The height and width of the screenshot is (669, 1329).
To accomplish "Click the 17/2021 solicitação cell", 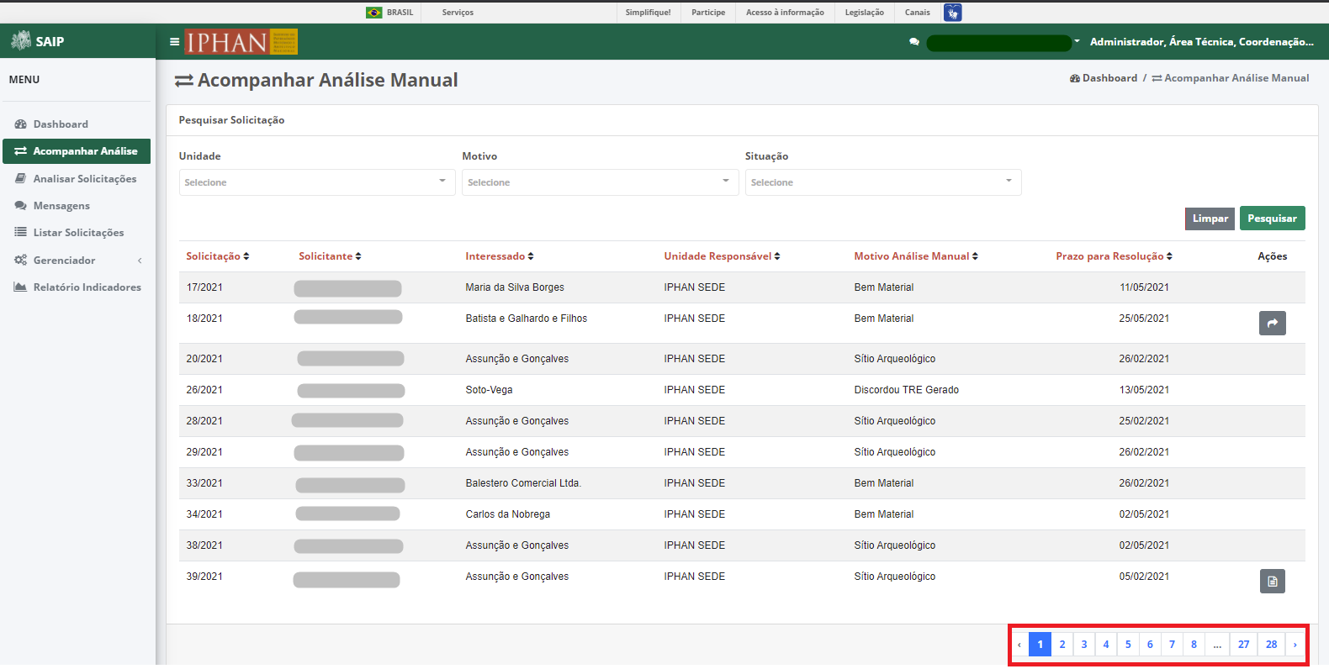I will coord(204,287).
